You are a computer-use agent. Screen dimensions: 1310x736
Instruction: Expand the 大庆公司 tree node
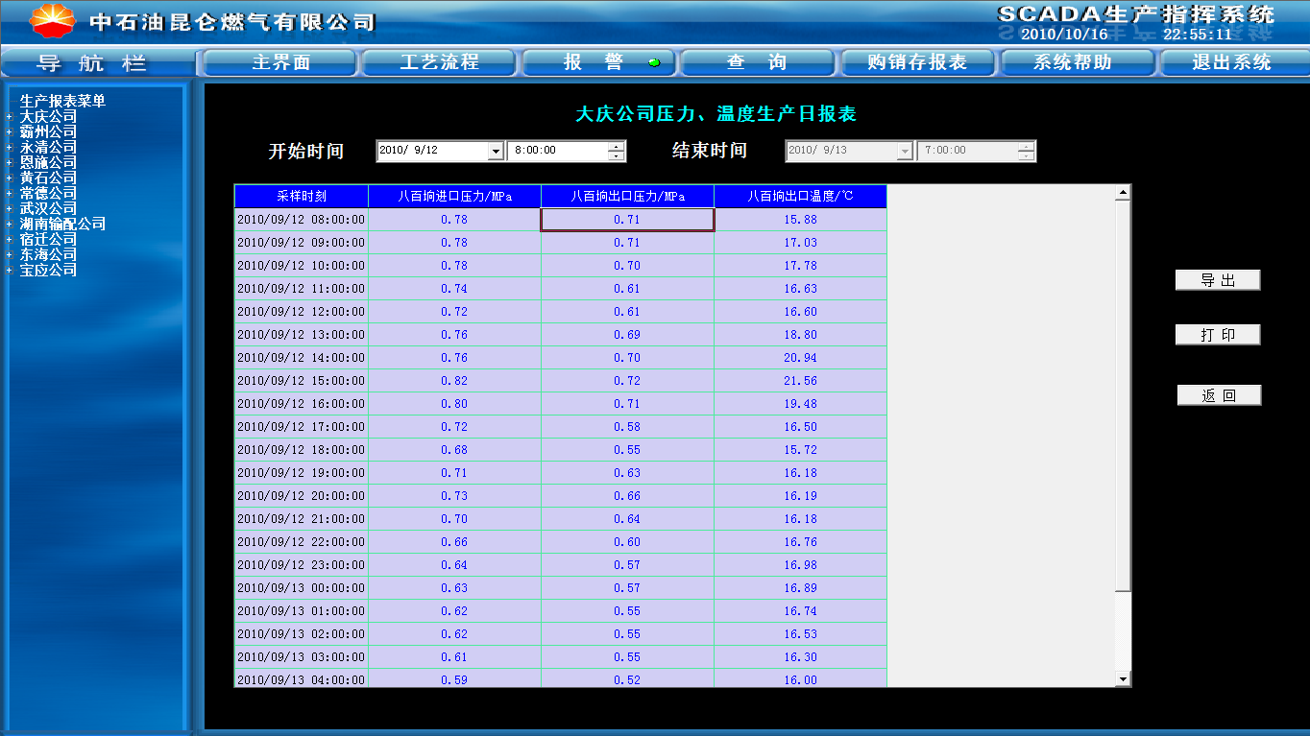coord(10,117)
